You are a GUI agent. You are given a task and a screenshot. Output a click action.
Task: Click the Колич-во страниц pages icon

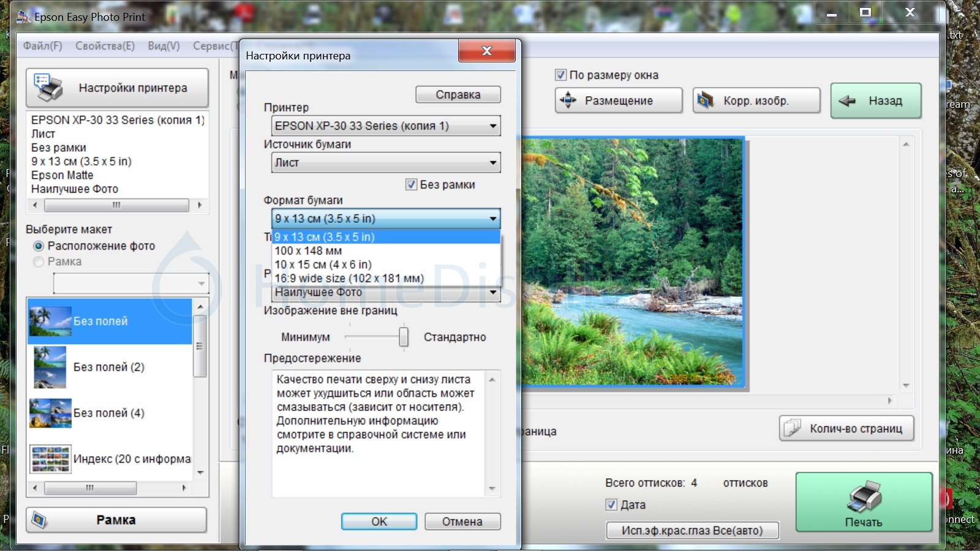click(x=793, y=428)
